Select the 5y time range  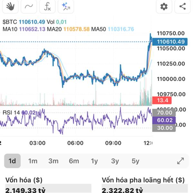pyautogui.click(x=135, y=161)
